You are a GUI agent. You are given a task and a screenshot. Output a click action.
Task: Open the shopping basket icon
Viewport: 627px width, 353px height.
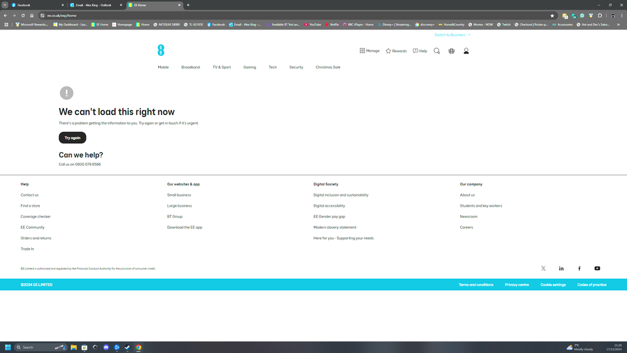(451, 51)
